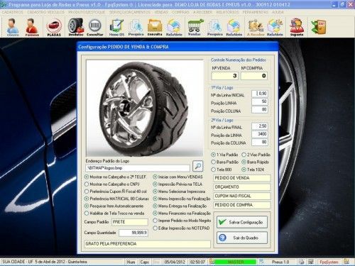Click the Pesquisa icon next to Nova OS
This screenshot has height=266, width=355.
(136, 27)
